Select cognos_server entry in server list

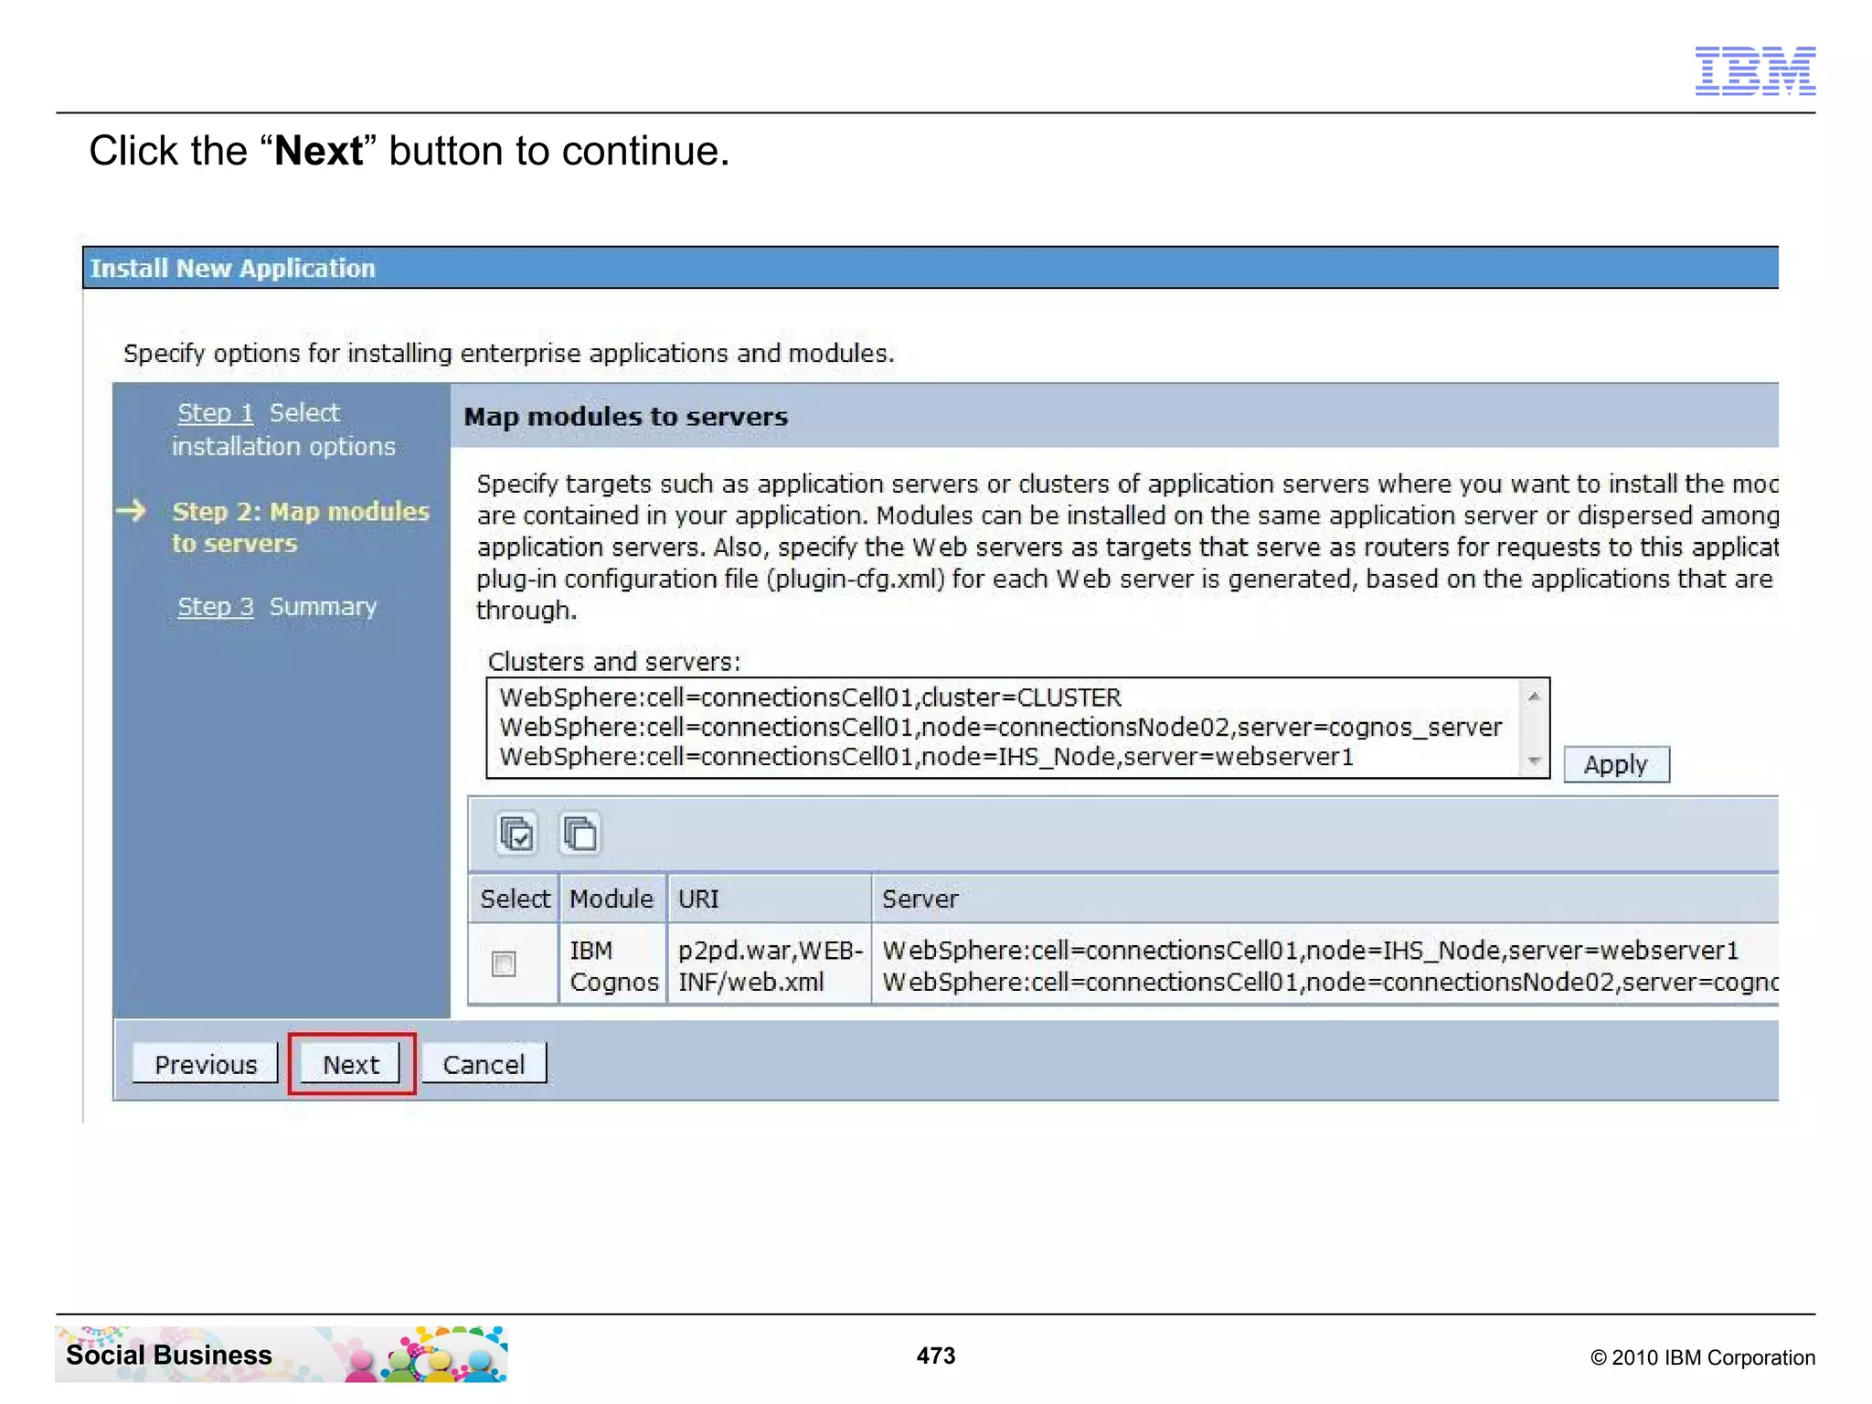coord(1000,728)
